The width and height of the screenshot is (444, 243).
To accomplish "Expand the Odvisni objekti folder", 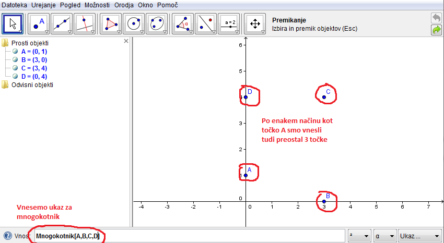I will [5, 85].
